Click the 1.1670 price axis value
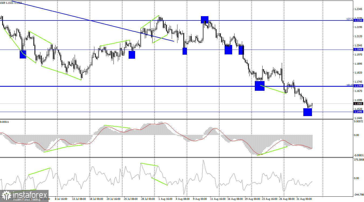Screen dimensions: 364x202 pyautogui.click(x=359, y=91)
